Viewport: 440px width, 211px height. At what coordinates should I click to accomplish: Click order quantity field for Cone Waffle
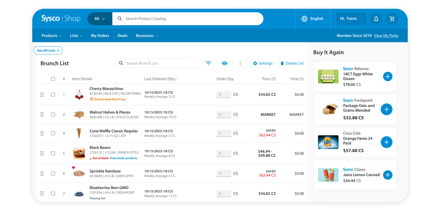(224, 133)
